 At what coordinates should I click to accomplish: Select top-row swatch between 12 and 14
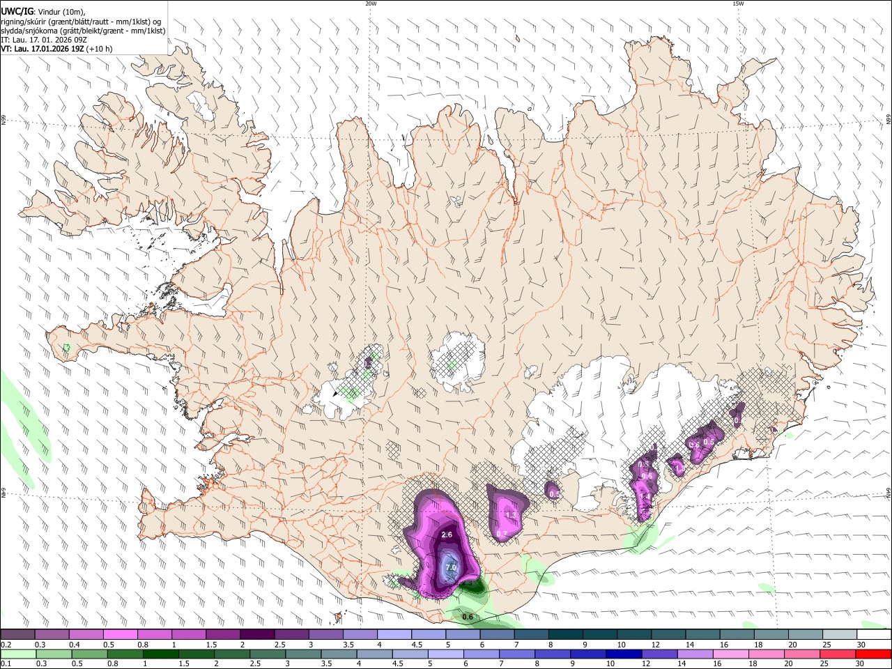click(669, 634)
